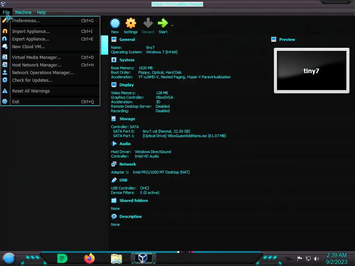The width and height of the screenshot is (355, 266).
Task: Open machine Settings from the toolbar
Action: (x=131, y=26)
